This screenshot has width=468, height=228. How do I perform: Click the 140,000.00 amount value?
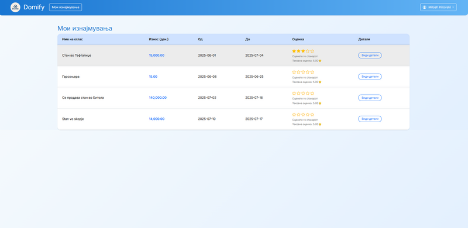pyautogui.click(x=158, y=98)
